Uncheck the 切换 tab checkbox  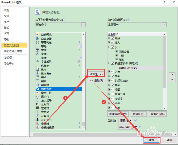tap(112, 71)
